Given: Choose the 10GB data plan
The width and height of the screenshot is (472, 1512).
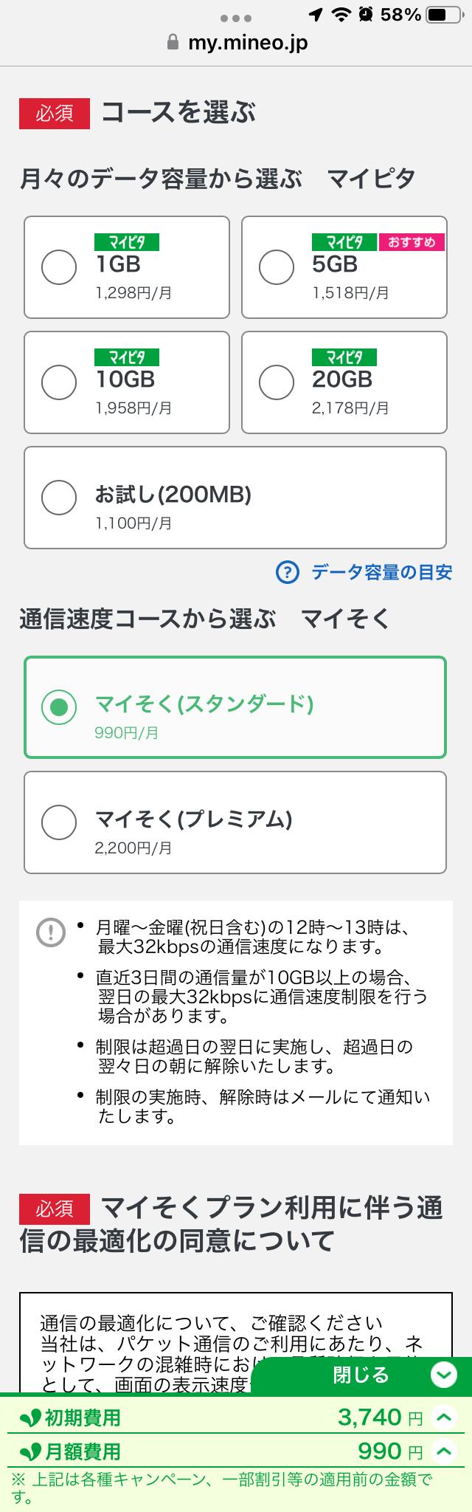Looking at the screenshot, I should click(59, 382).
